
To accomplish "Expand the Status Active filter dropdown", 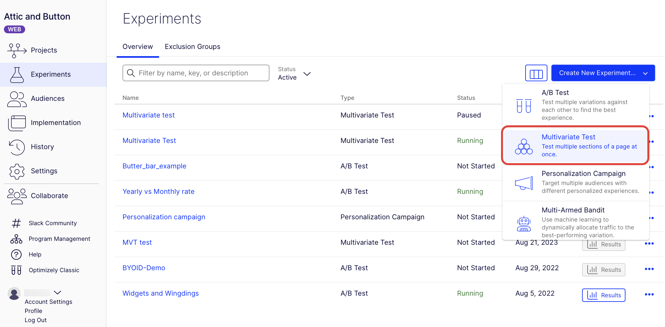I will point(294,73).
